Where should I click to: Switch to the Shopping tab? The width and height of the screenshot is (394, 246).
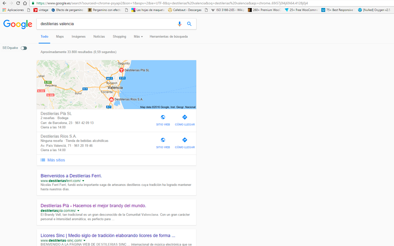point(119,36)
